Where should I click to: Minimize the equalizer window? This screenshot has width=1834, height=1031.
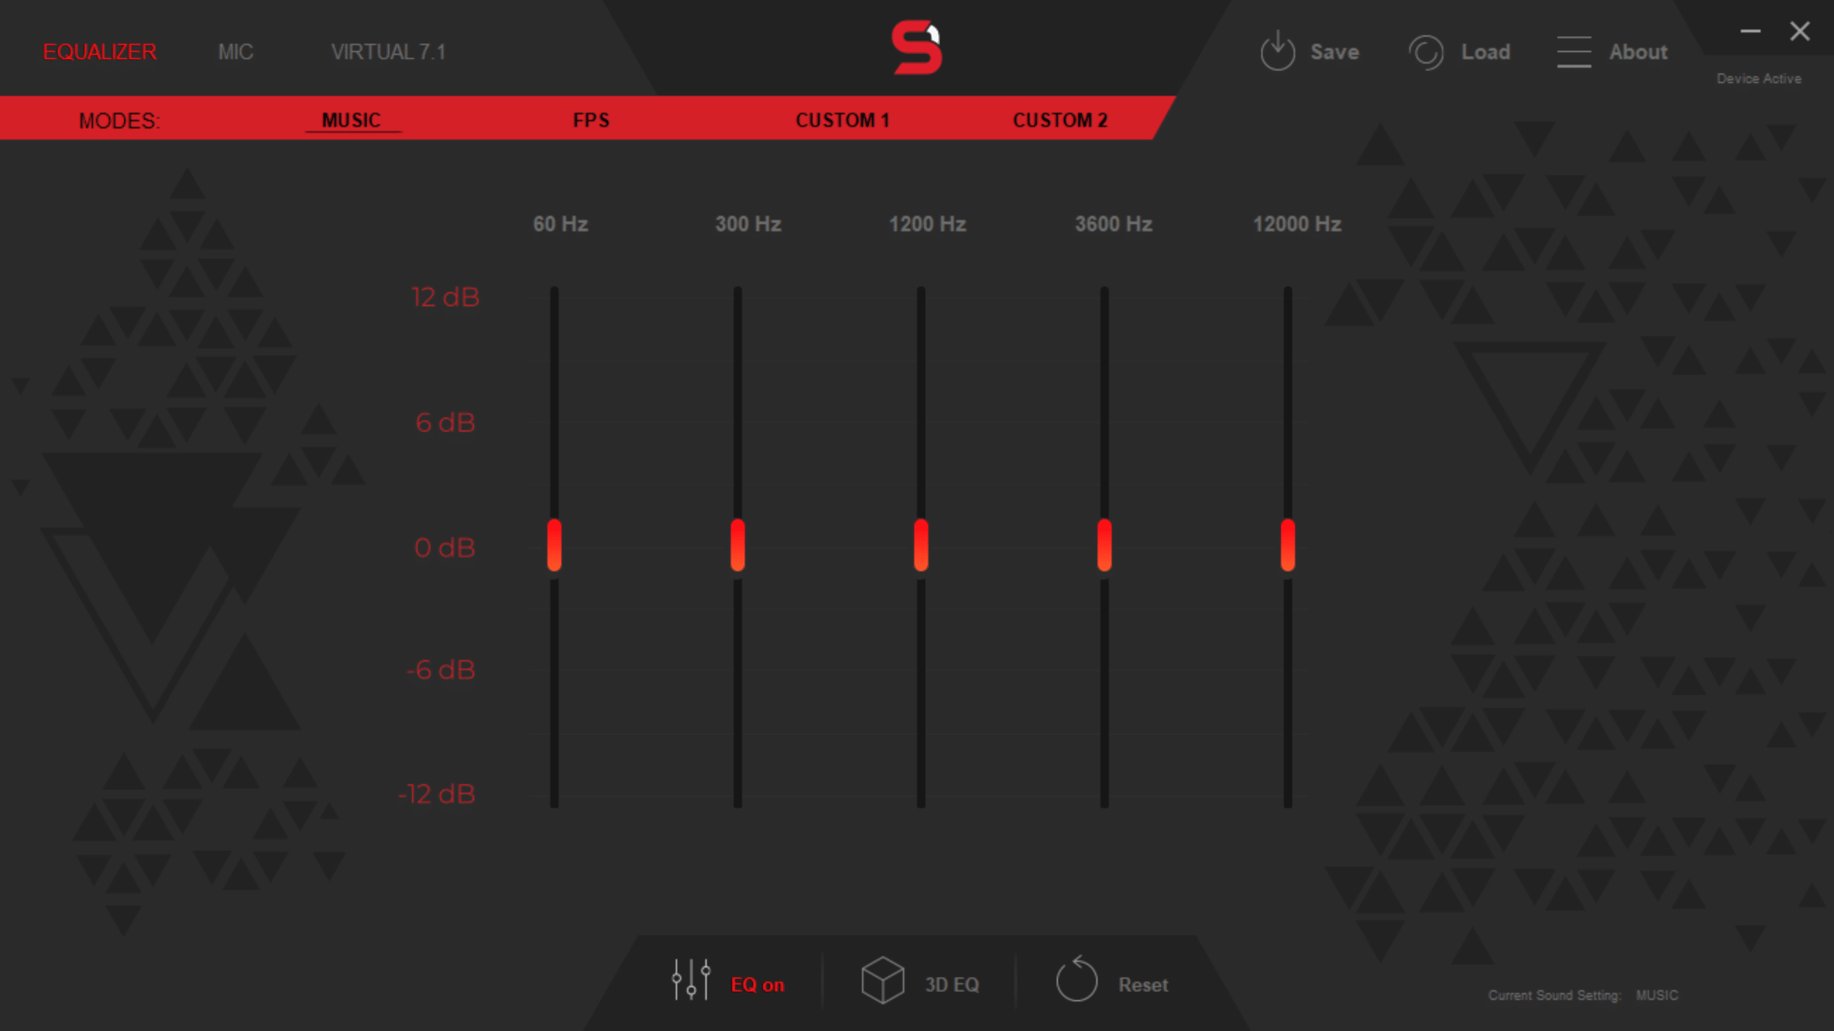coord(1750,31)
